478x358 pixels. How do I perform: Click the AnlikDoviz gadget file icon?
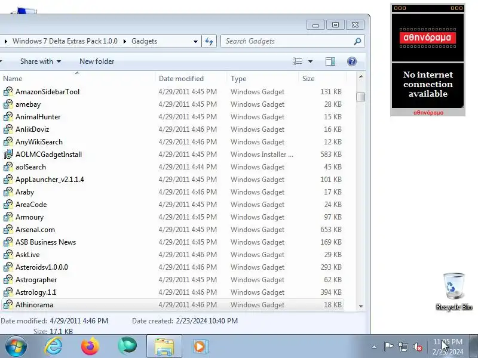click(8, 129)
